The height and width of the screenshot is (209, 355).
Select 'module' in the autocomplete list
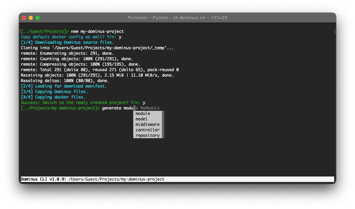(x=147, y=114)
